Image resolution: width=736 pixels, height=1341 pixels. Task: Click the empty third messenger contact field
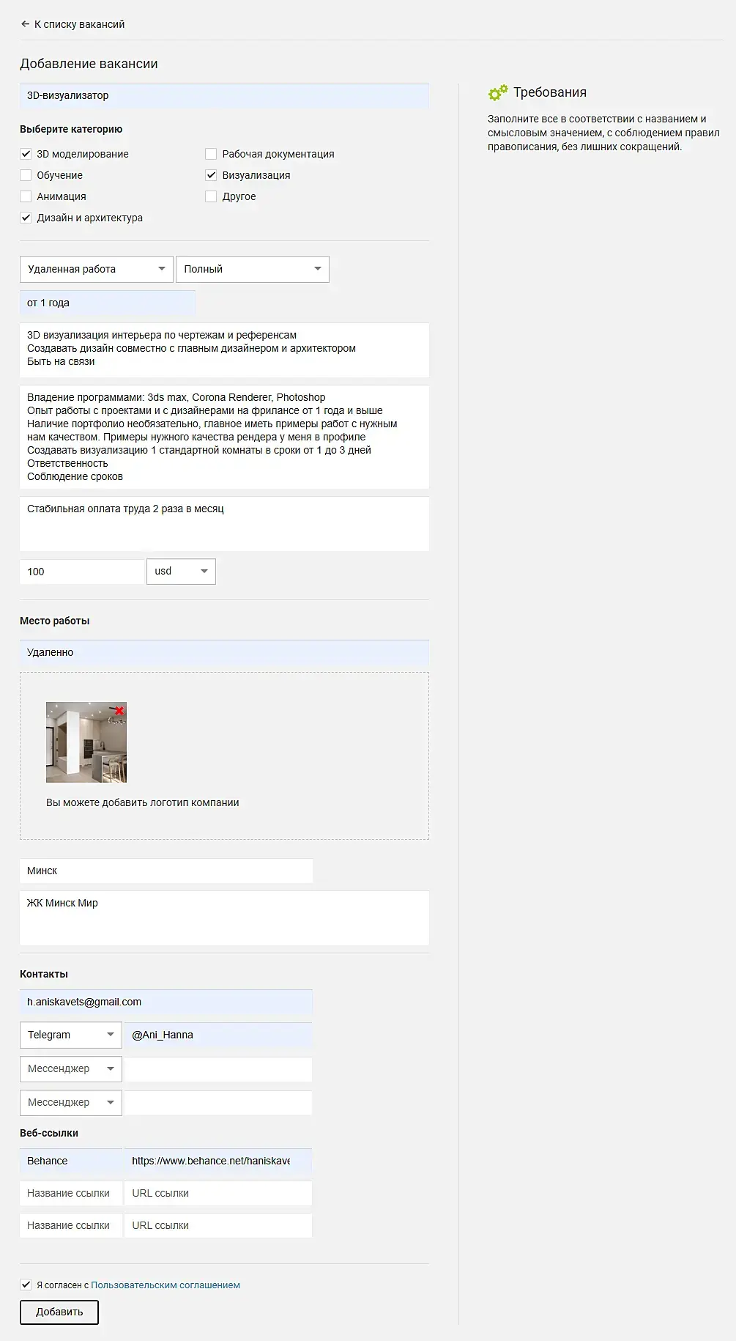click(x=218, y=1103)
